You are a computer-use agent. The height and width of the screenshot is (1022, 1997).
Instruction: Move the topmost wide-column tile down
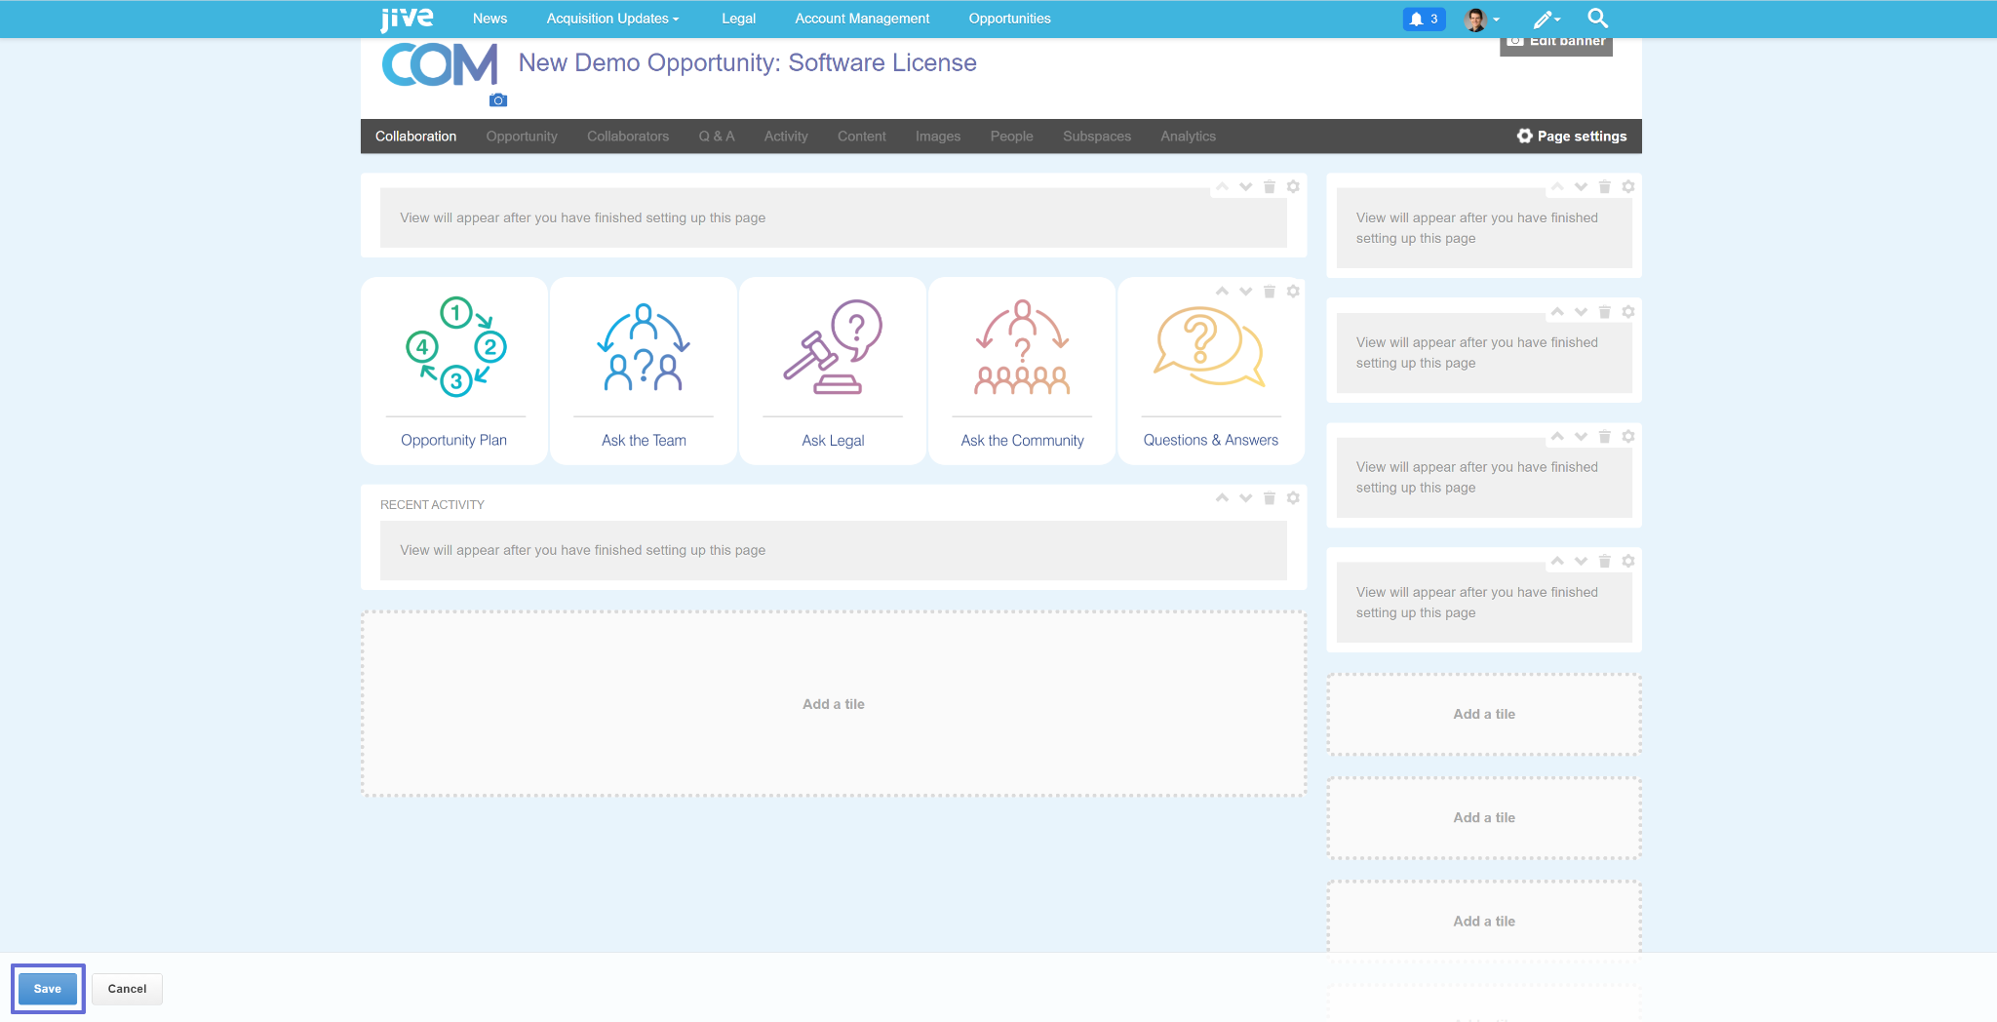point(1245,186)
